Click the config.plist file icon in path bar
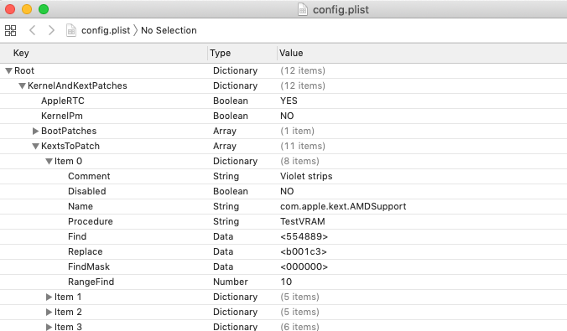The height and width of the screenshot is (331, 567). point(71,30)
